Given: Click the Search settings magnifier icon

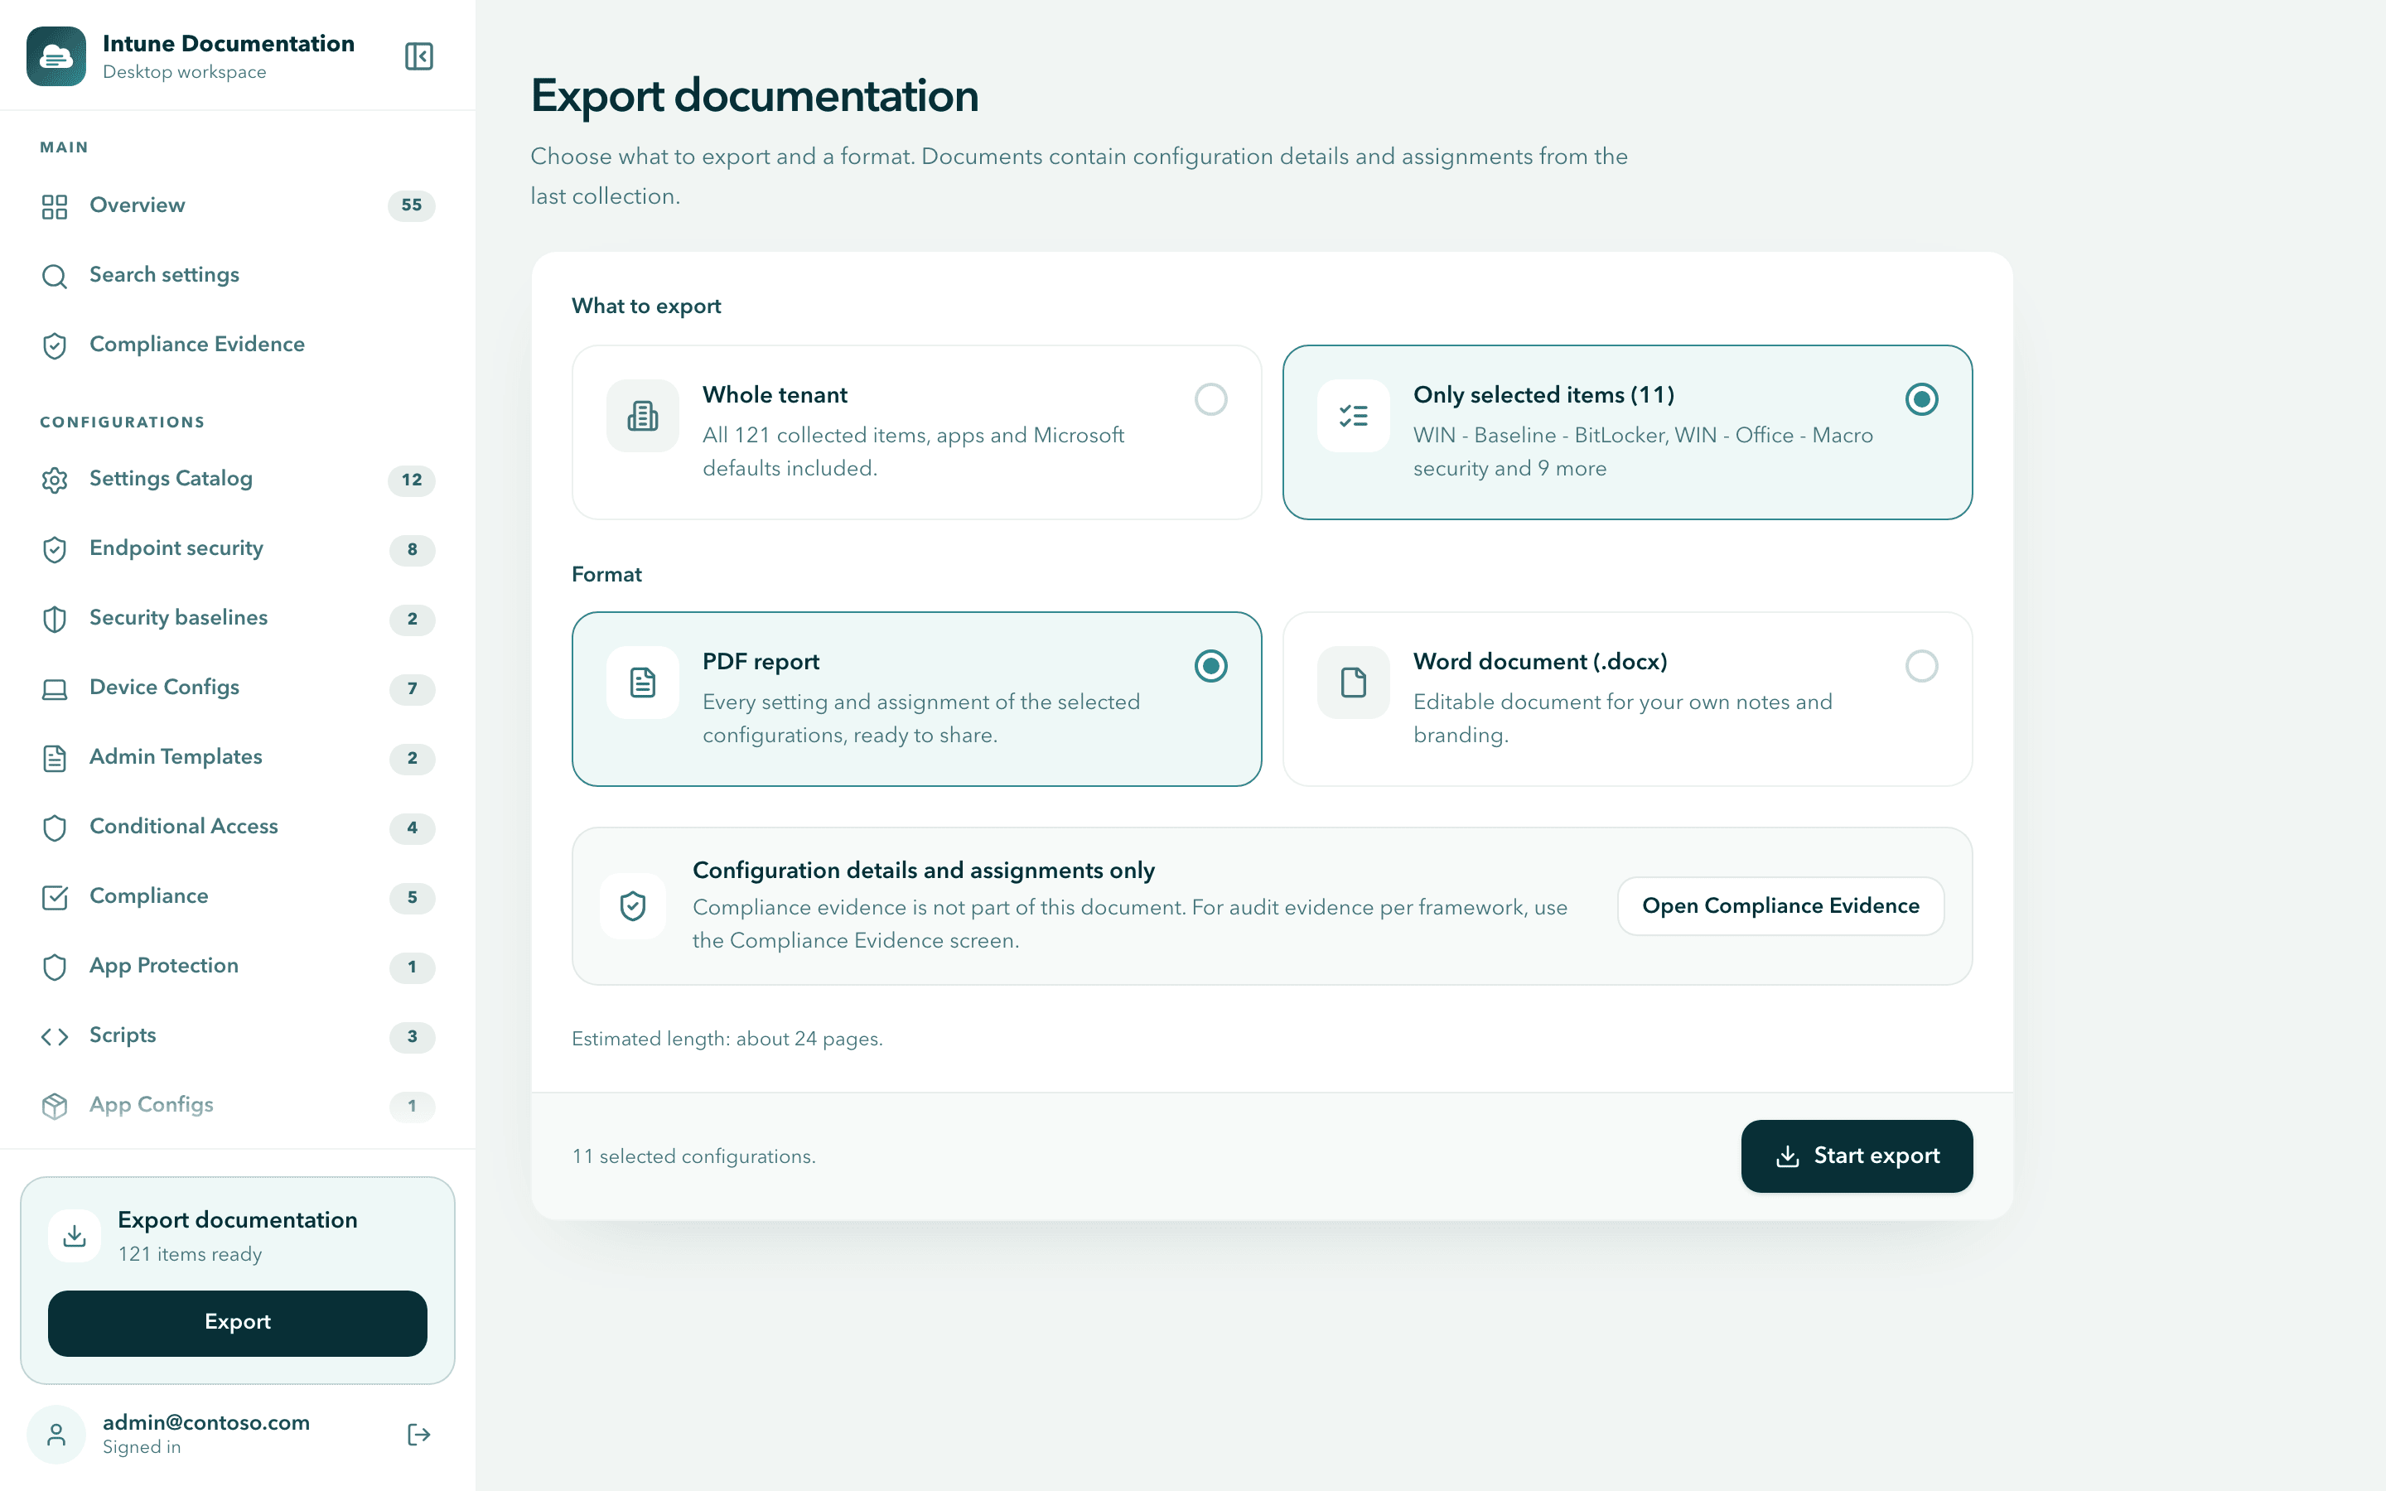Looking at the screenshot, I should click(54, 276).
